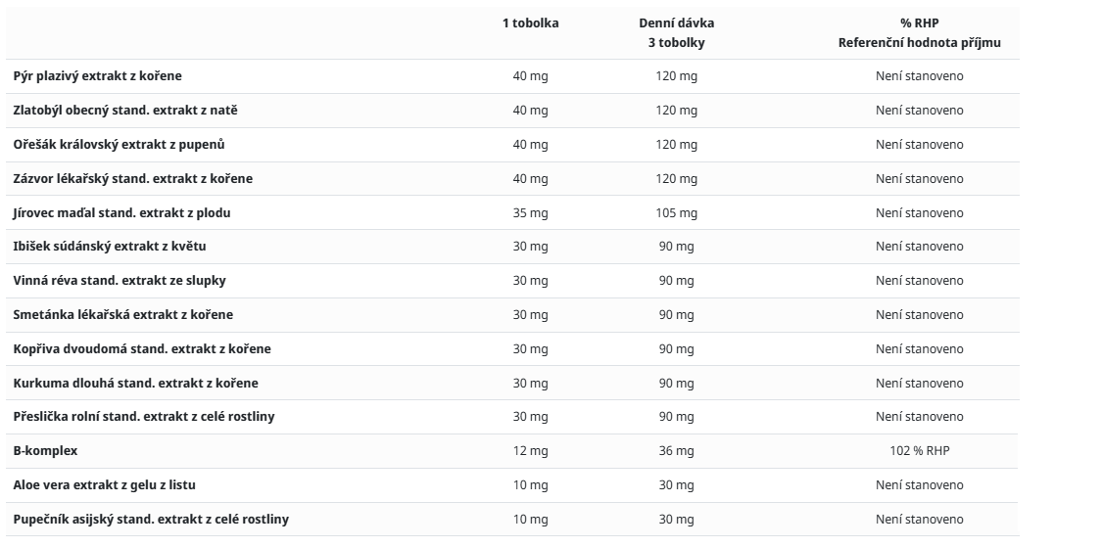This screenshot has width=1103, height=548.
Task: Click 'Ibišek súdánský extrakt z květu'
Action: pyautogui.click(x=110, y=247)
